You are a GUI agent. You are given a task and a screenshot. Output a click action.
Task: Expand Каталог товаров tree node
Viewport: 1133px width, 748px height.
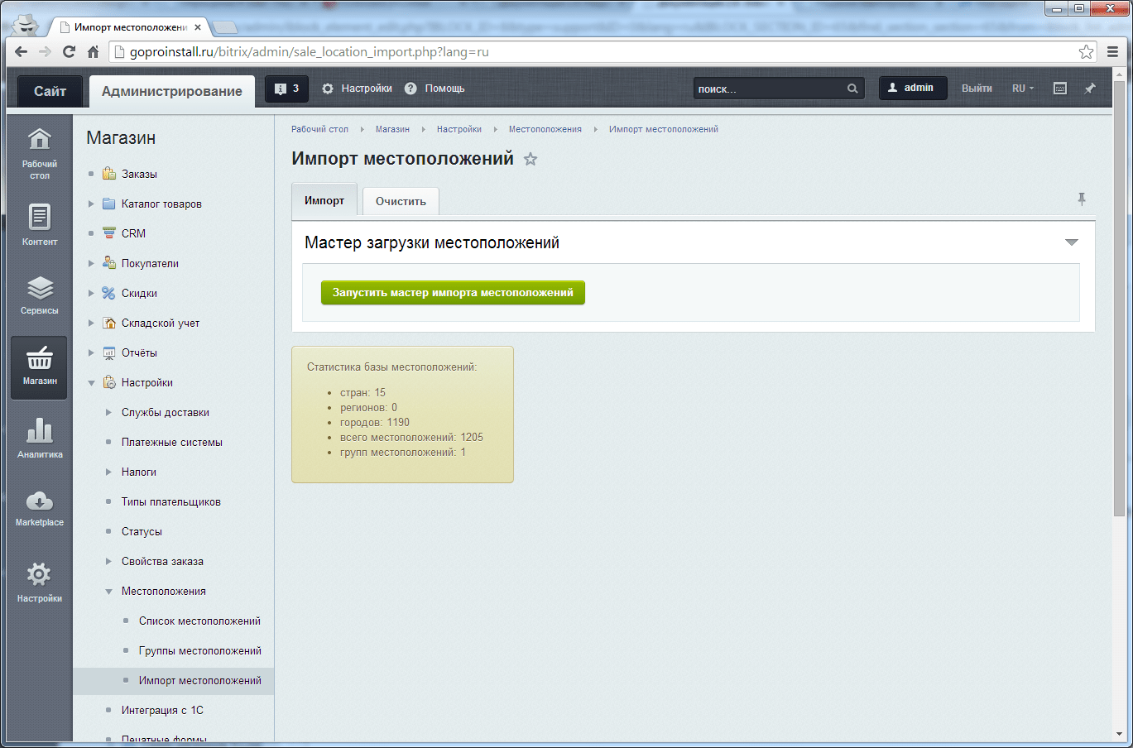point(91,204)
